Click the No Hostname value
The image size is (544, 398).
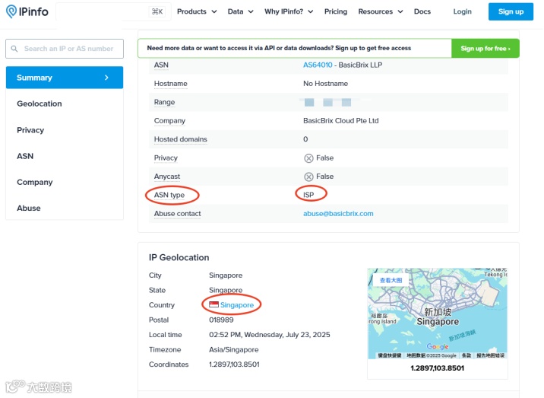[x=325, y=84]
